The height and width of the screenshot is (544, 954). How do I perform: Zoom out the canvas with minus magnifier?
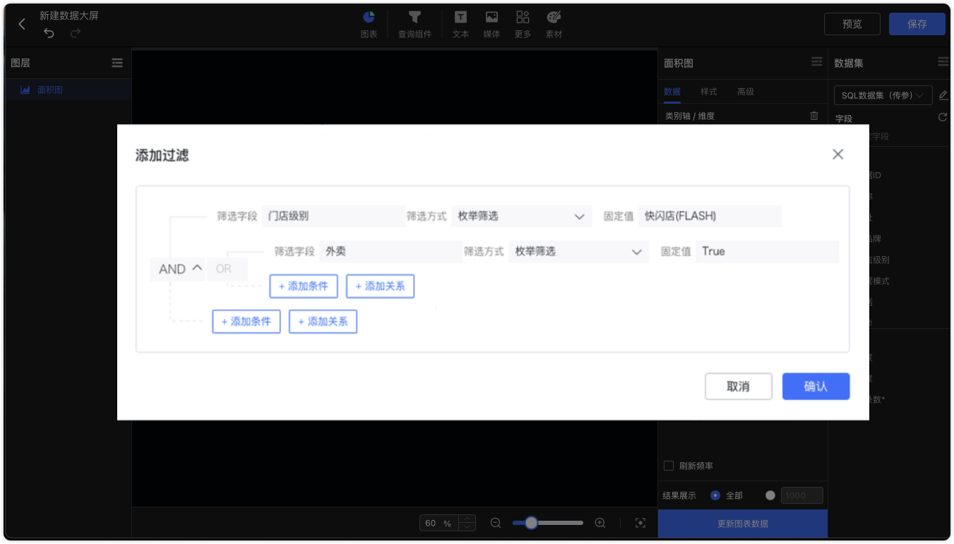tap(496, 523)
